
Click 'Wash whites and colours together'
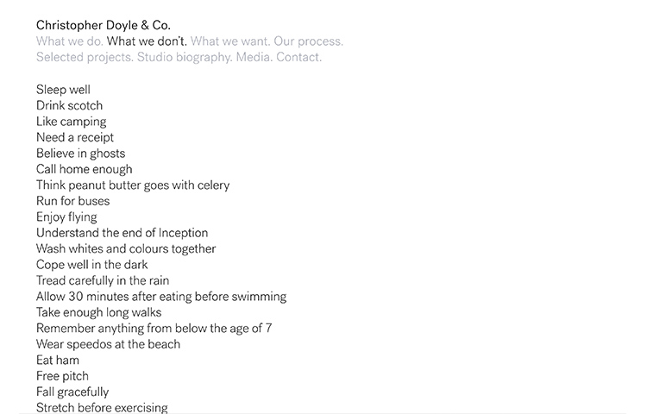coord(126,249)
